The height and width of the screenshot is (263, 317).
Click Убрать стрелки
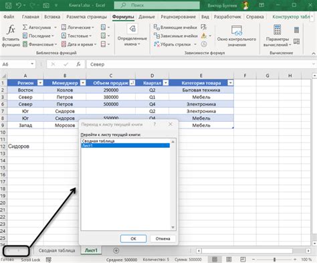(173, 44)
